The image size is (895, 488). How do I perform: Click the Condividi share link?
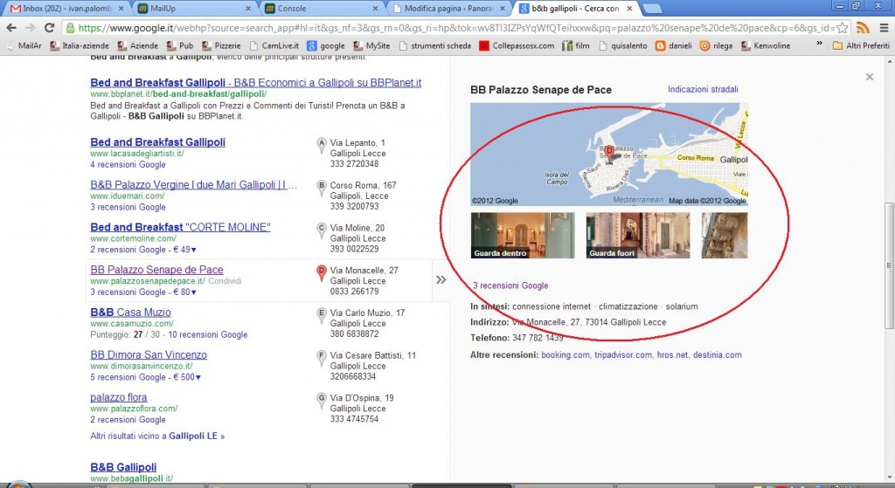tap(225, 281)
